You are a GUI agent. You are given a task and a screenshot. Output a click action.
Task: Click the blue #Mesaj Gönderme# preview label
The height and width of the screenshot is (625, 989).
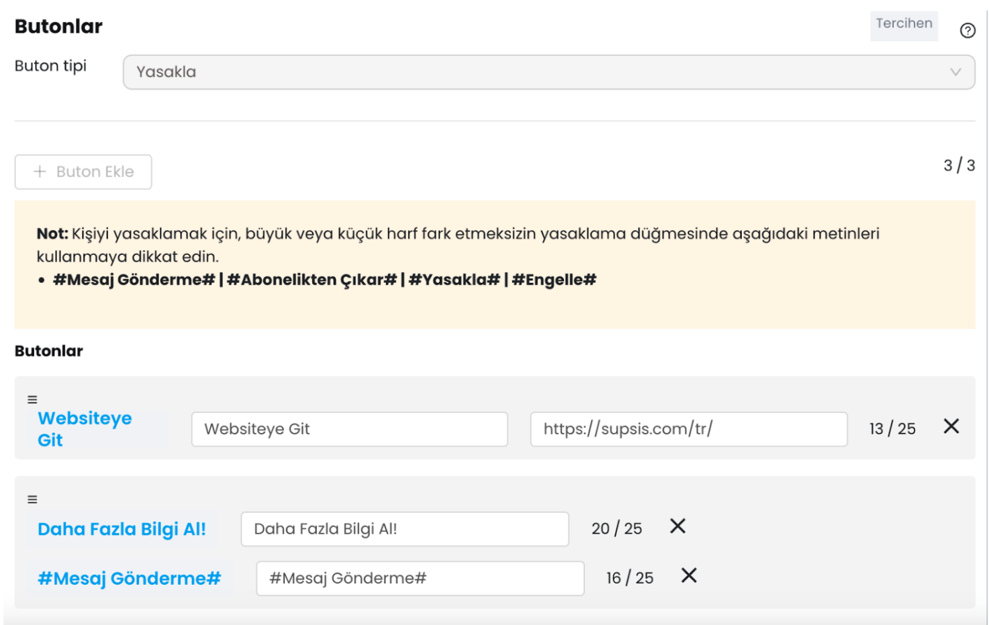coord(129,578)
